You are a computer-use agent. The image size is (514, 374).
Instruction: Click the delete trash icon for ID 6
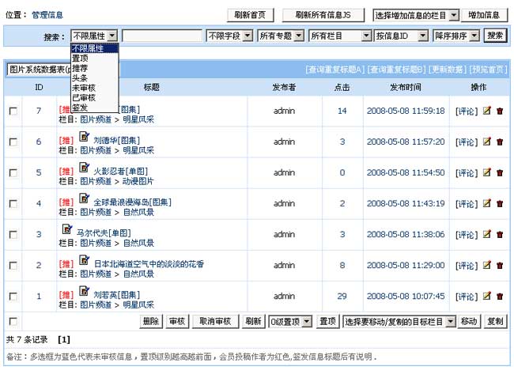tap(499, 142)
